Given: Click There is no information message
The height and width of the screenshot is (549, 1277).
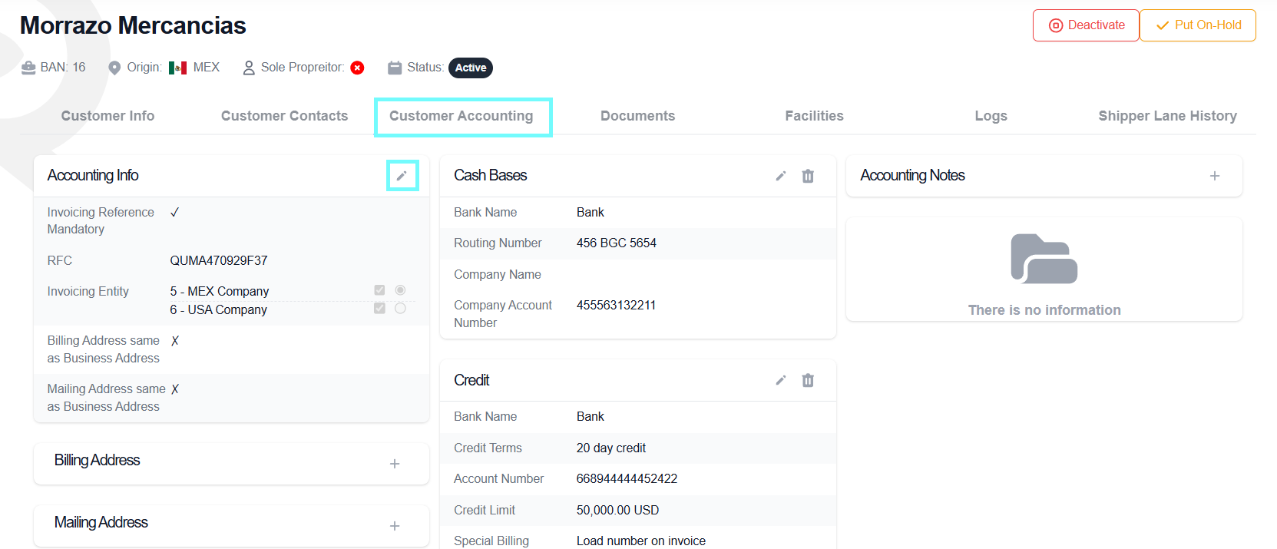Looking at the screenshot, I should click(1044, 310).
